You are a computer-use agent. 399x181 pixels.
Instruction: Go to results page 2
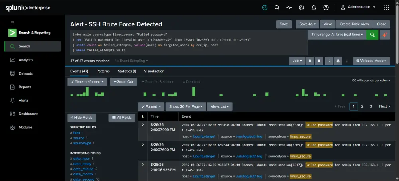point(362,106)
